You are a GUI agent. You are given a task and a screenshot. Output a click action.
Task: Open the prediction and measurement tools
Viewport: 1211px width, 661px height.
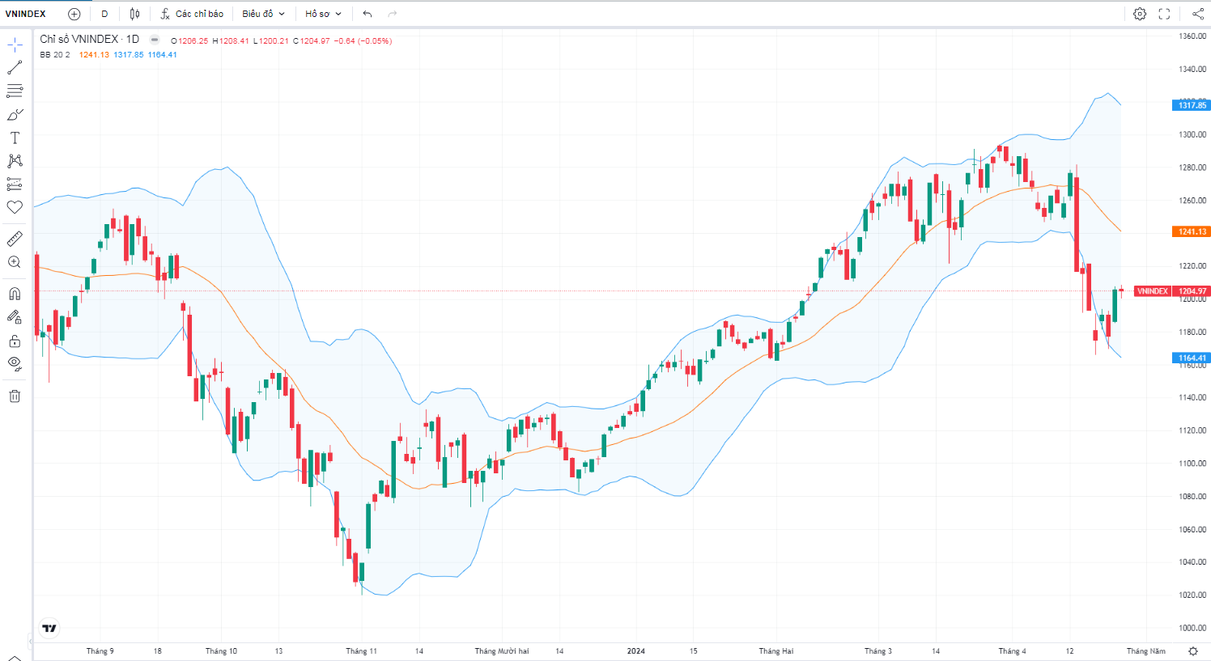tap(15, 184)
